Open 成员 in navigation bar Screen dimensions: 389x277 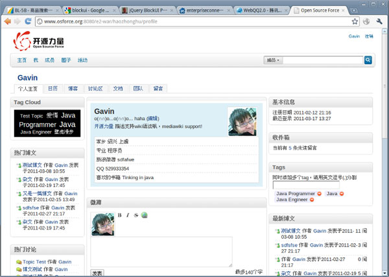pyautogui.click(x=49, y=60)
